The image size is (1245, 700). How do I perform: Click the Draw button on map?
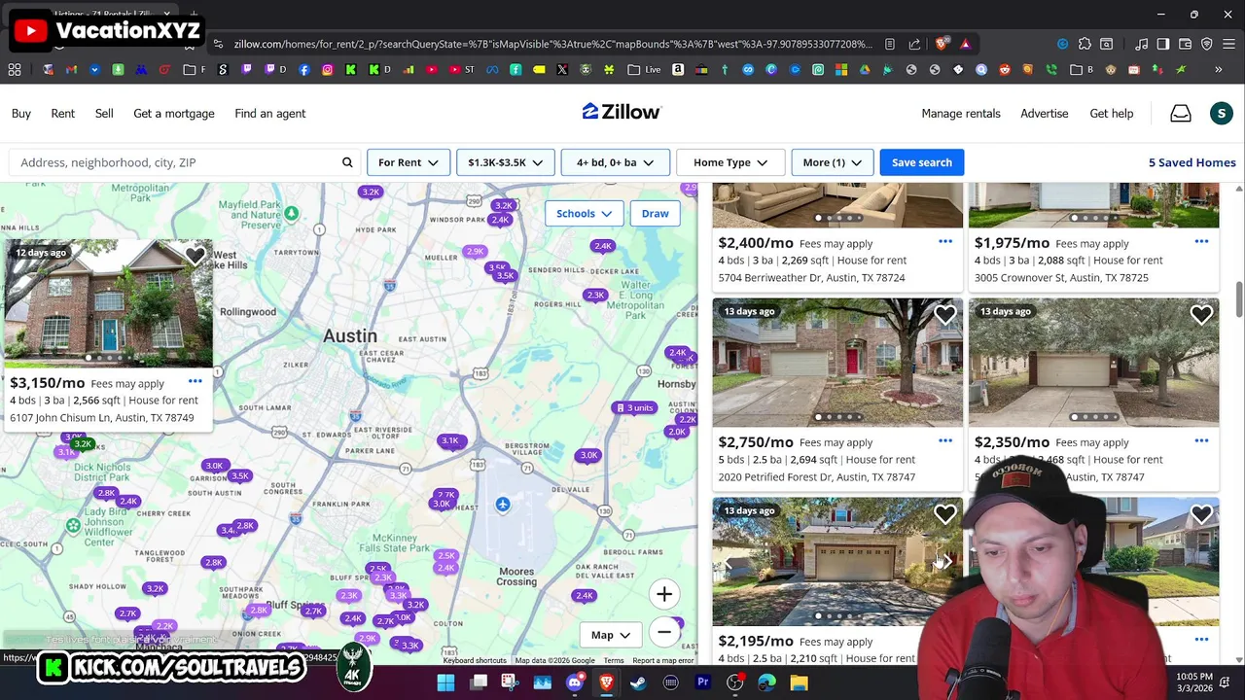pos(655,214)
